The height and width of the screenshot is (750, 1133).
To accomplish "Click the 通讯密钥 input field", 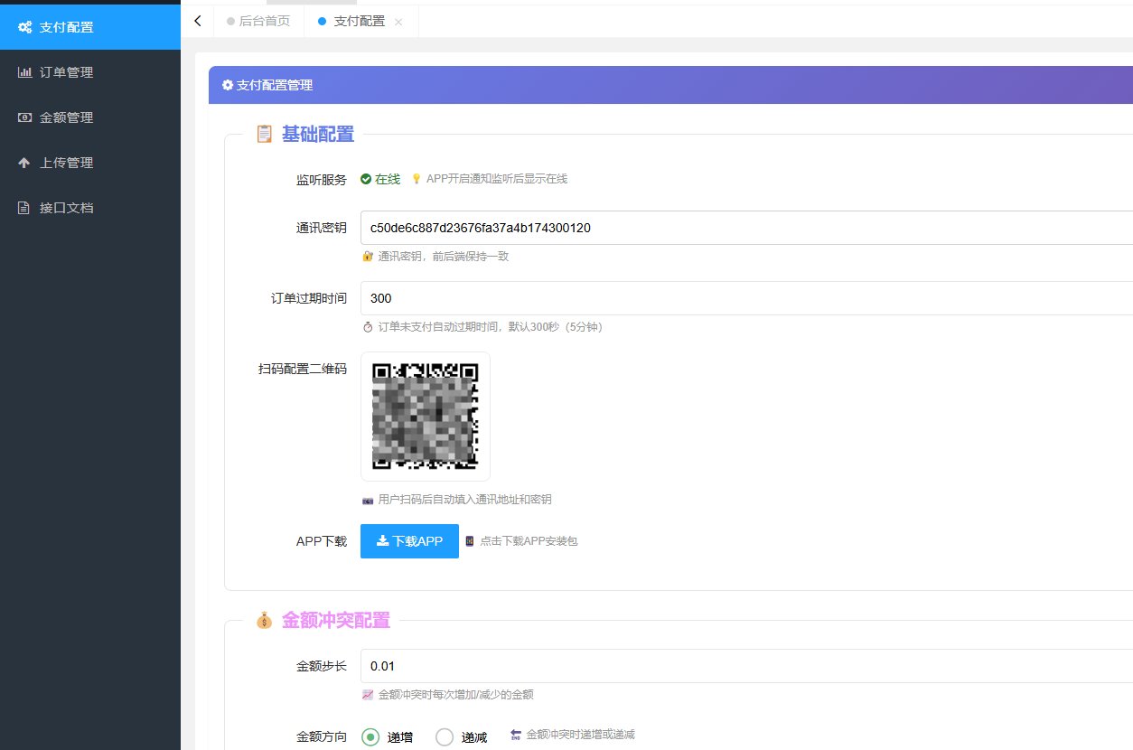I will [x=746, y=228].
